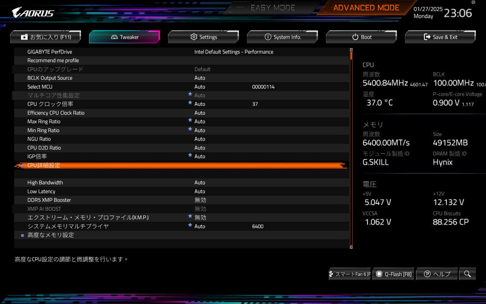Screen dimensions: 486x304
Task: Change BCLK Output Source Auto value
Action: (200, 78)
